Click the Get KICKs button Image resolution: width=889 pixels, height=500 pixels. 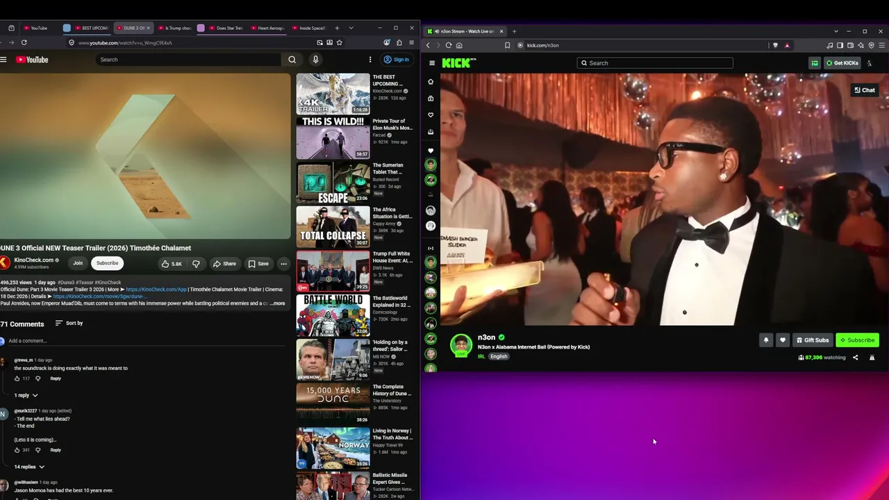842,63
